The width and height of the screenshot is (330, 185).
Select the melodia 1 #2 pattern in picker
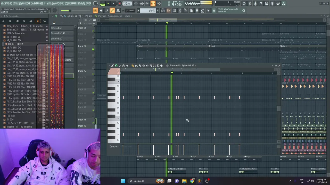pyautogui.click(x=62, y=33)
